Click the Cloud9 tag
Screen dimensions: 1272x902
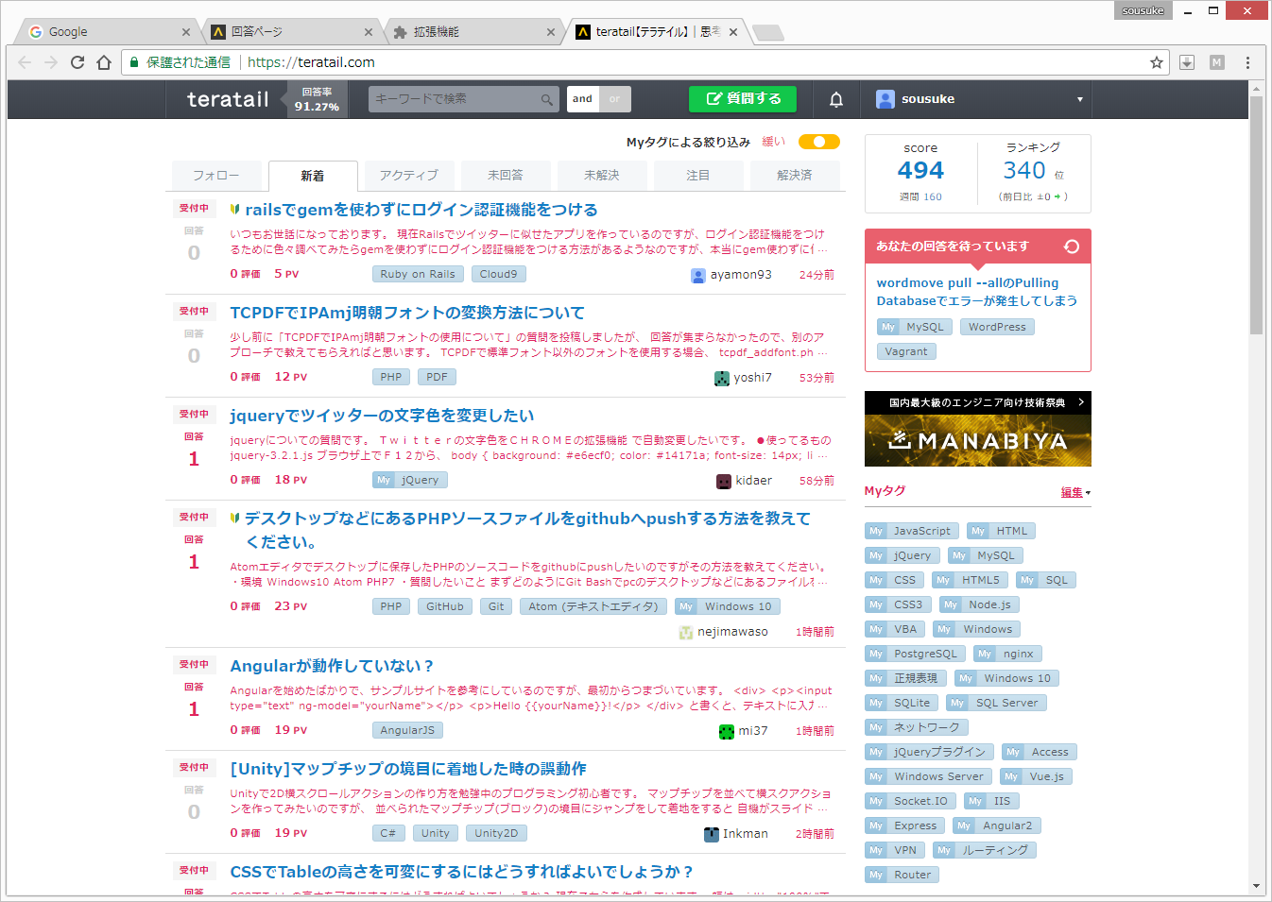click(498, 274)
